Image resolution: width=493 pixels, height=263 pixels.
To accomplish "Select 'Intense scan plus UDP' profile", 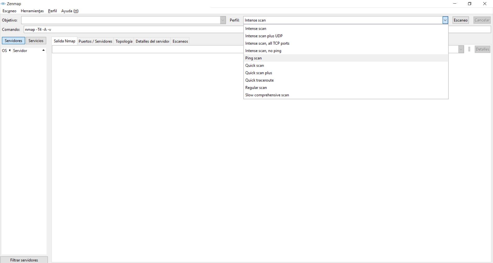I will pos(346,36).
